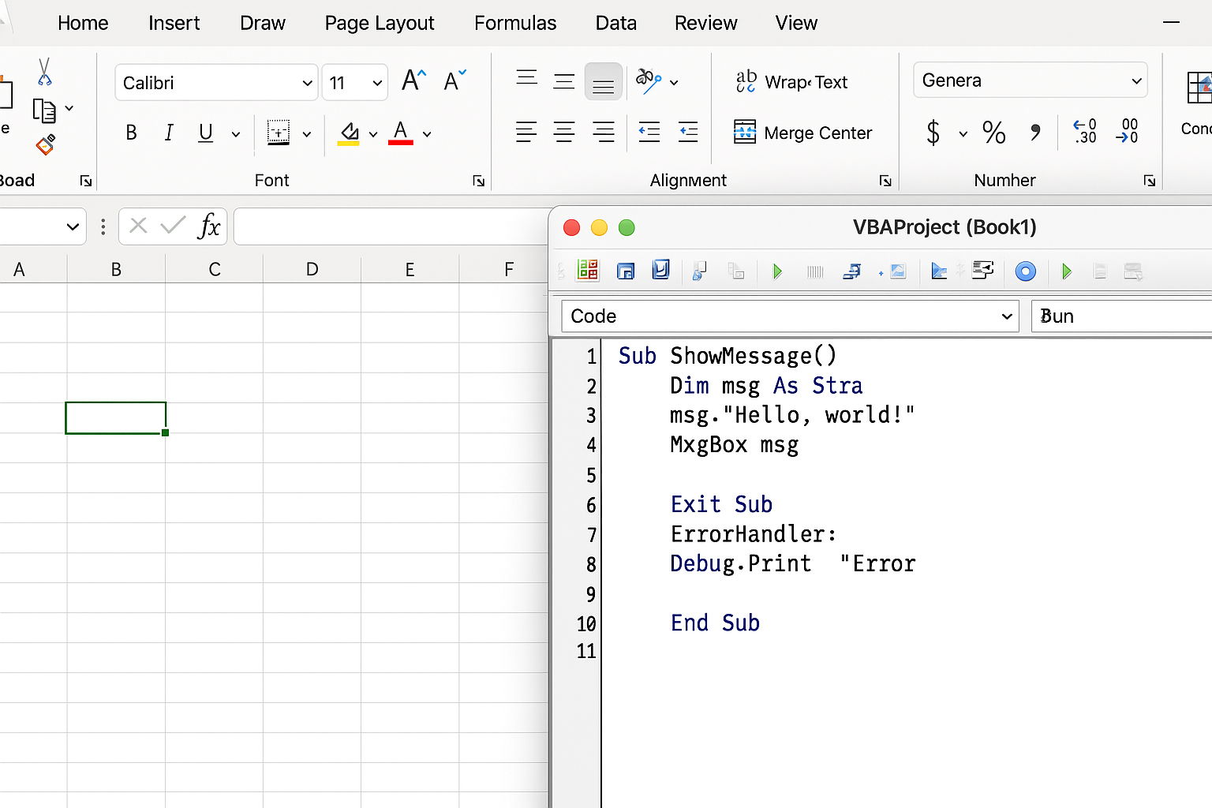Open the Formulas tab
Image resolution: width=1212 pixels, height=808 pixels.
[515, 23]
